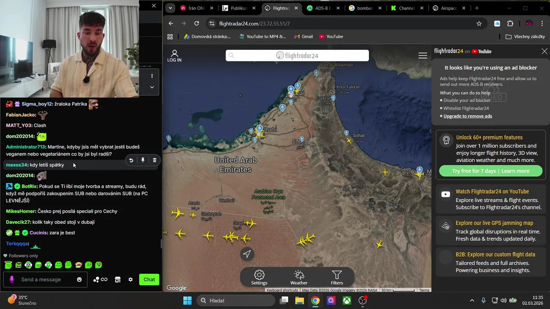Open the YouTube bookmark
550x309 pixels.
(331, 36)
